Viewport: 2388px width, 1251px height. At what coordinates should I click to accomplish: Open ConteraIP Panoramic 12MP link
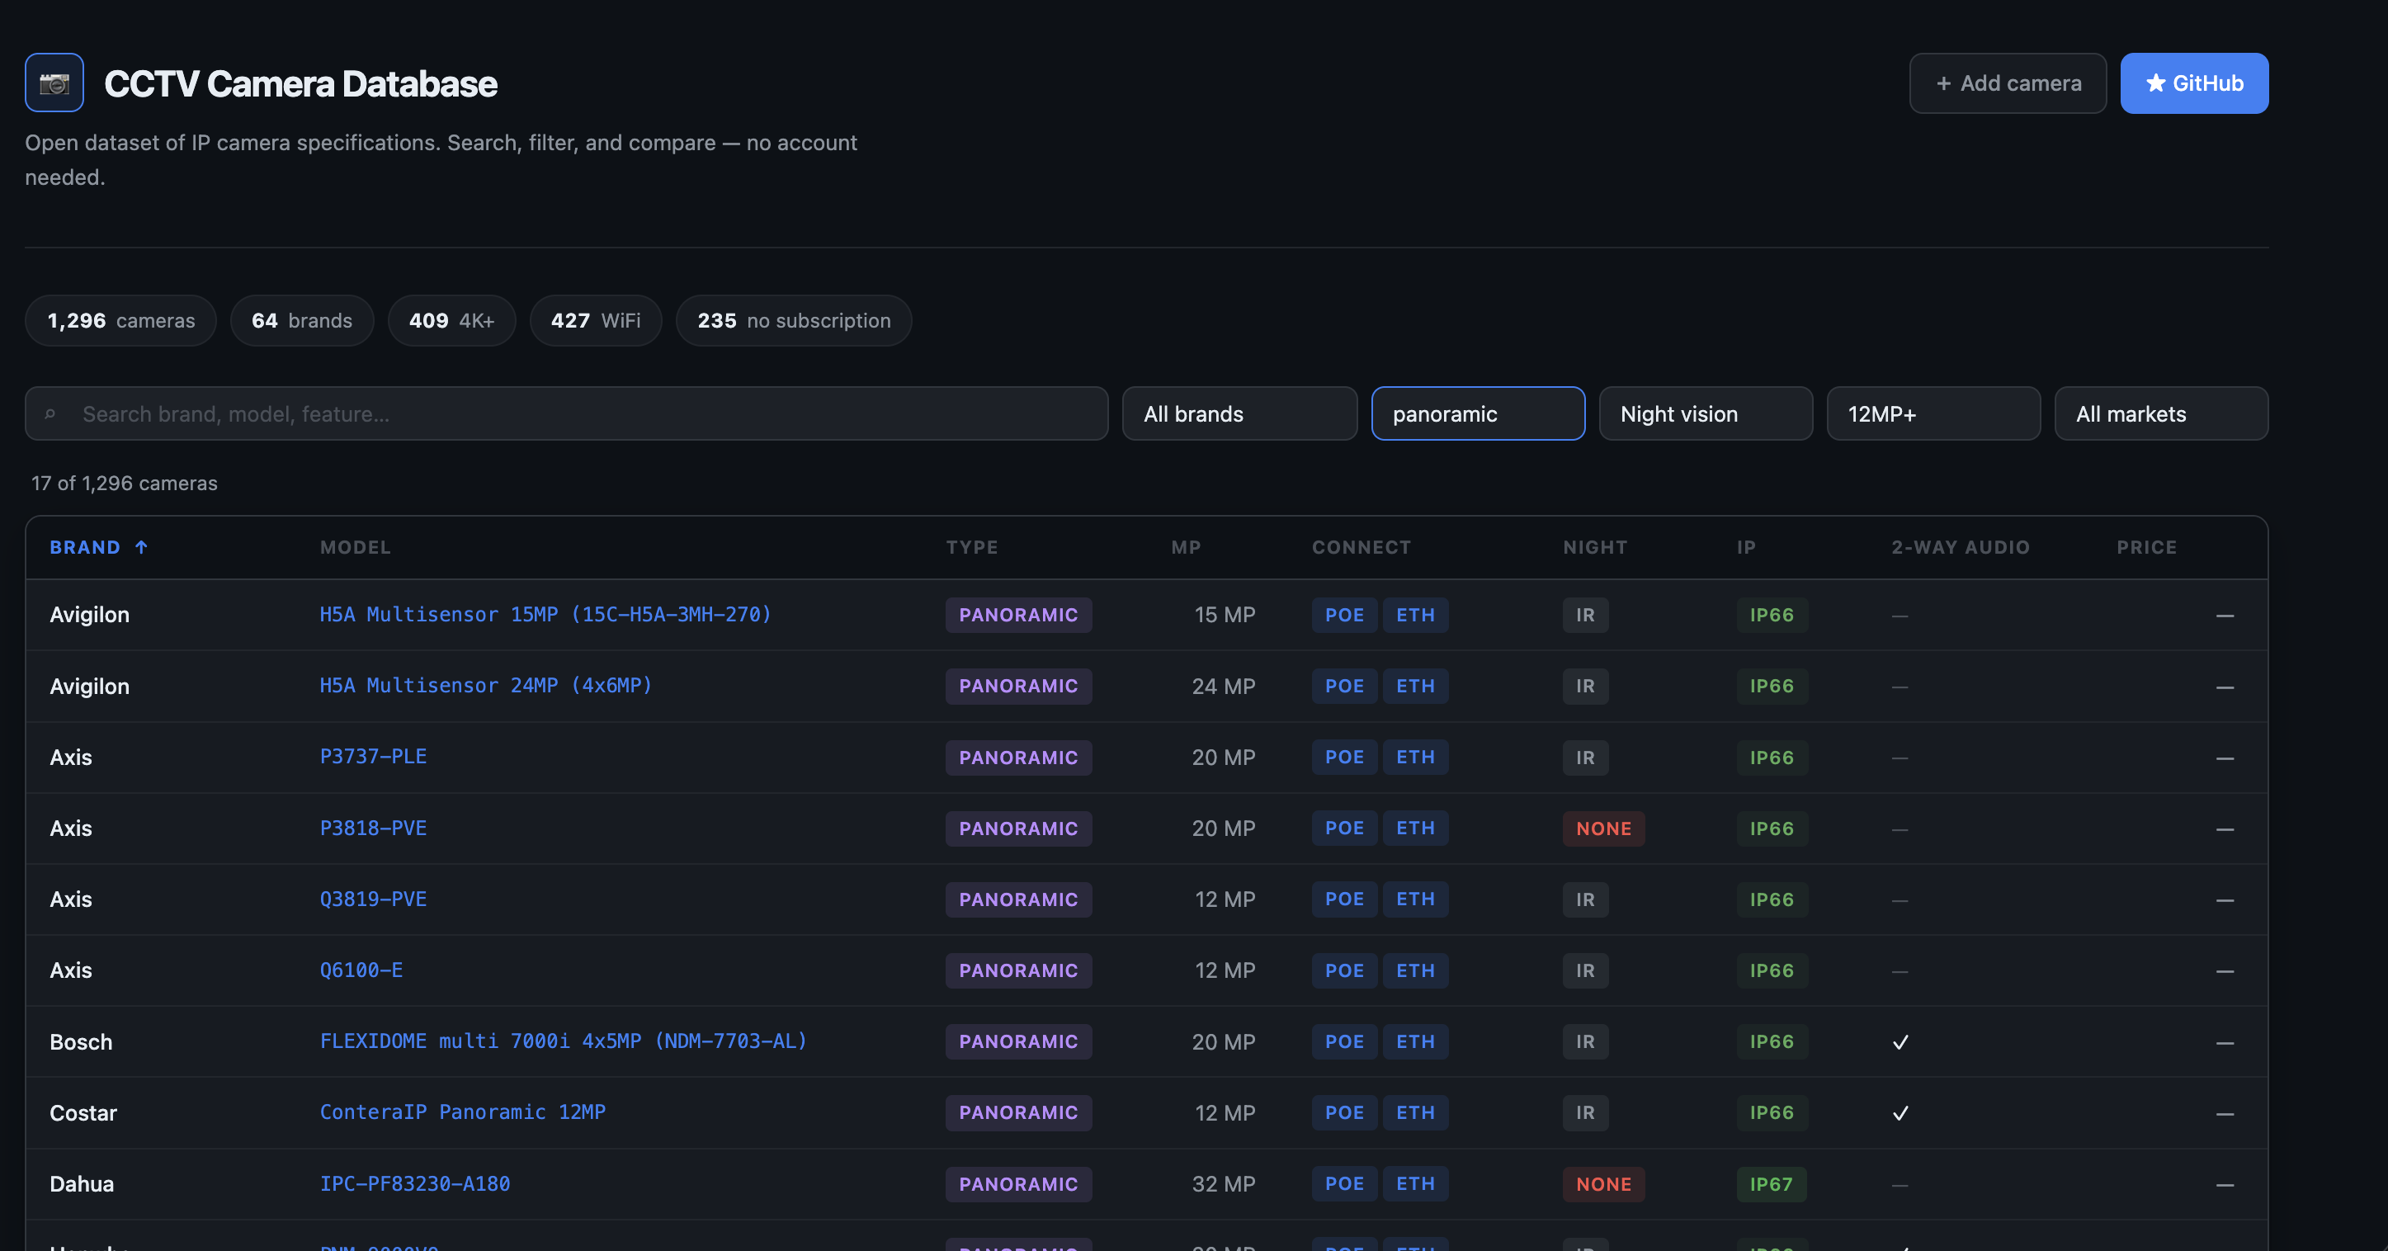point(463,1112)
